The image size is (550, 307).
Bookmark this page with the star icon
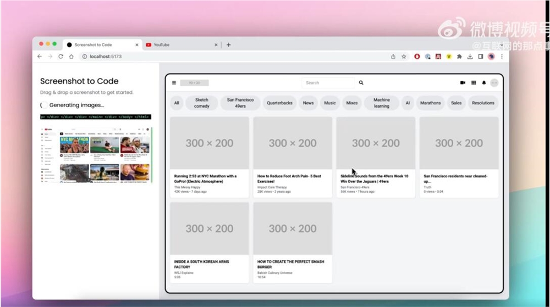click(x=404, y=57)
